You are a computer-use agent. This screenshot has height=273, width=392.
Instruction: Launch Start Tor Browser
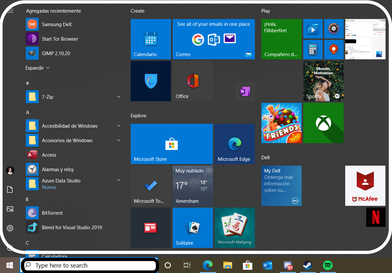[x=74, y=39]
